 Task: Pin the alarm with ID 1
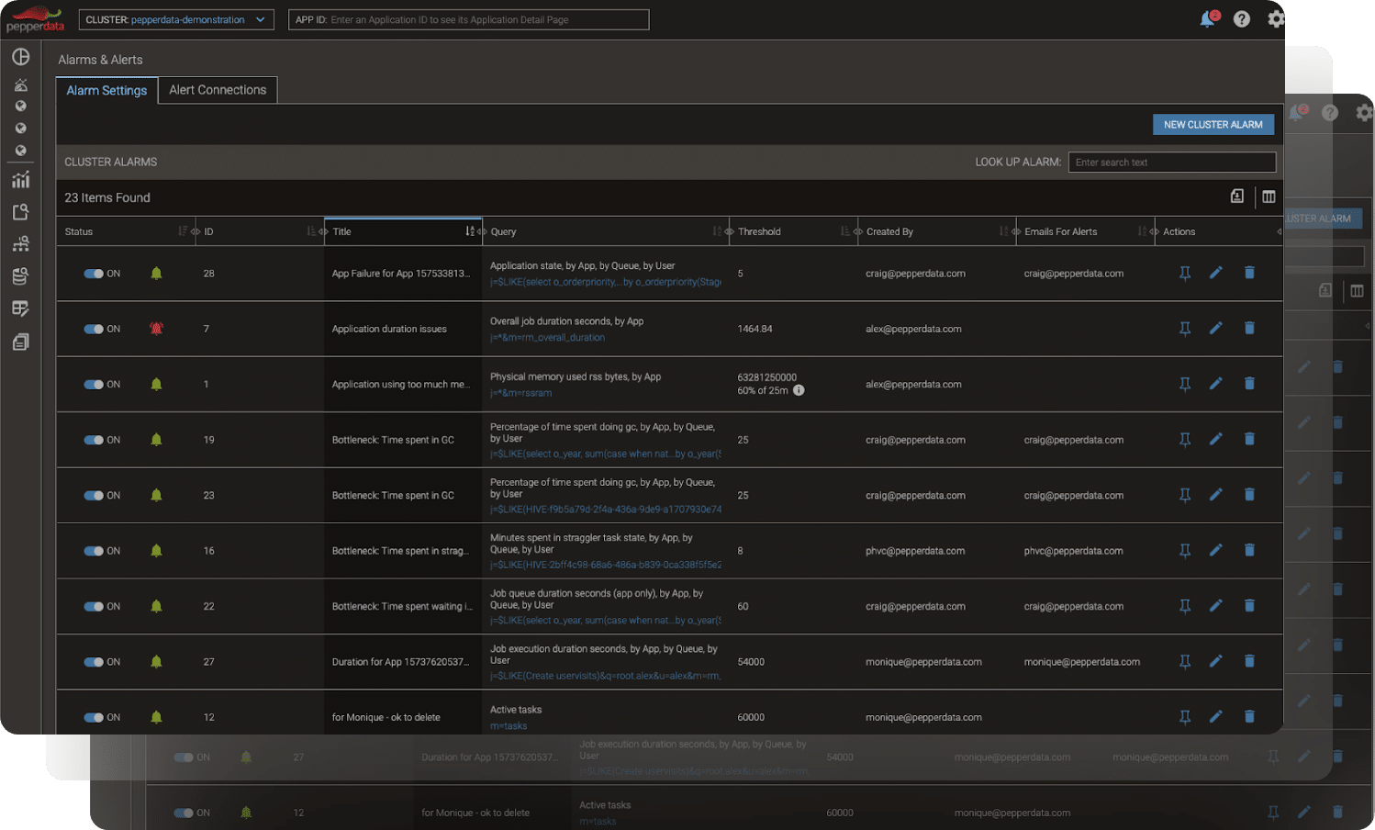(1185, 385)
